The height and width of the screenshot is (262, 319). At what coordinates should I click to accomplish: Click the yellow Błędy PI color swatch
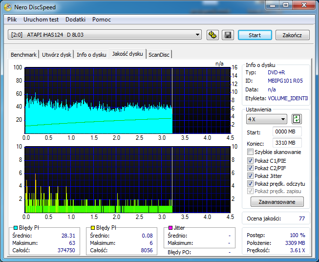coord(93,228)
